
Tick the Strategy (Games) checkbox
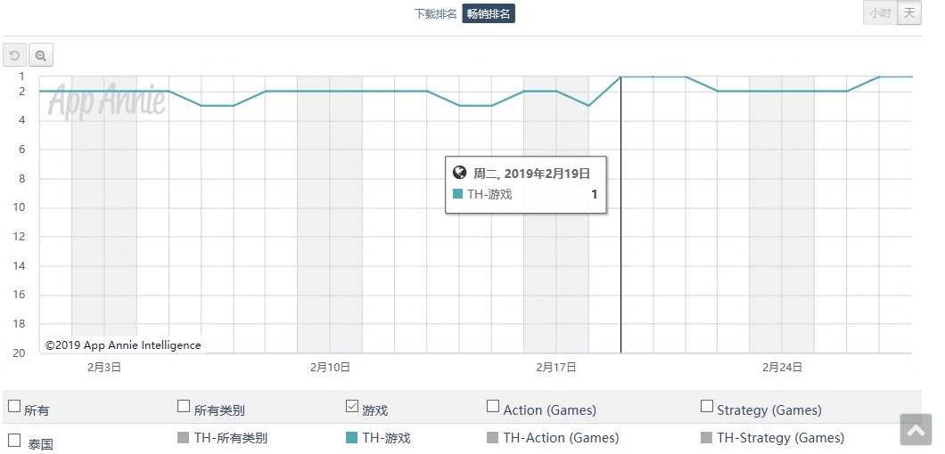pos(707,407)
